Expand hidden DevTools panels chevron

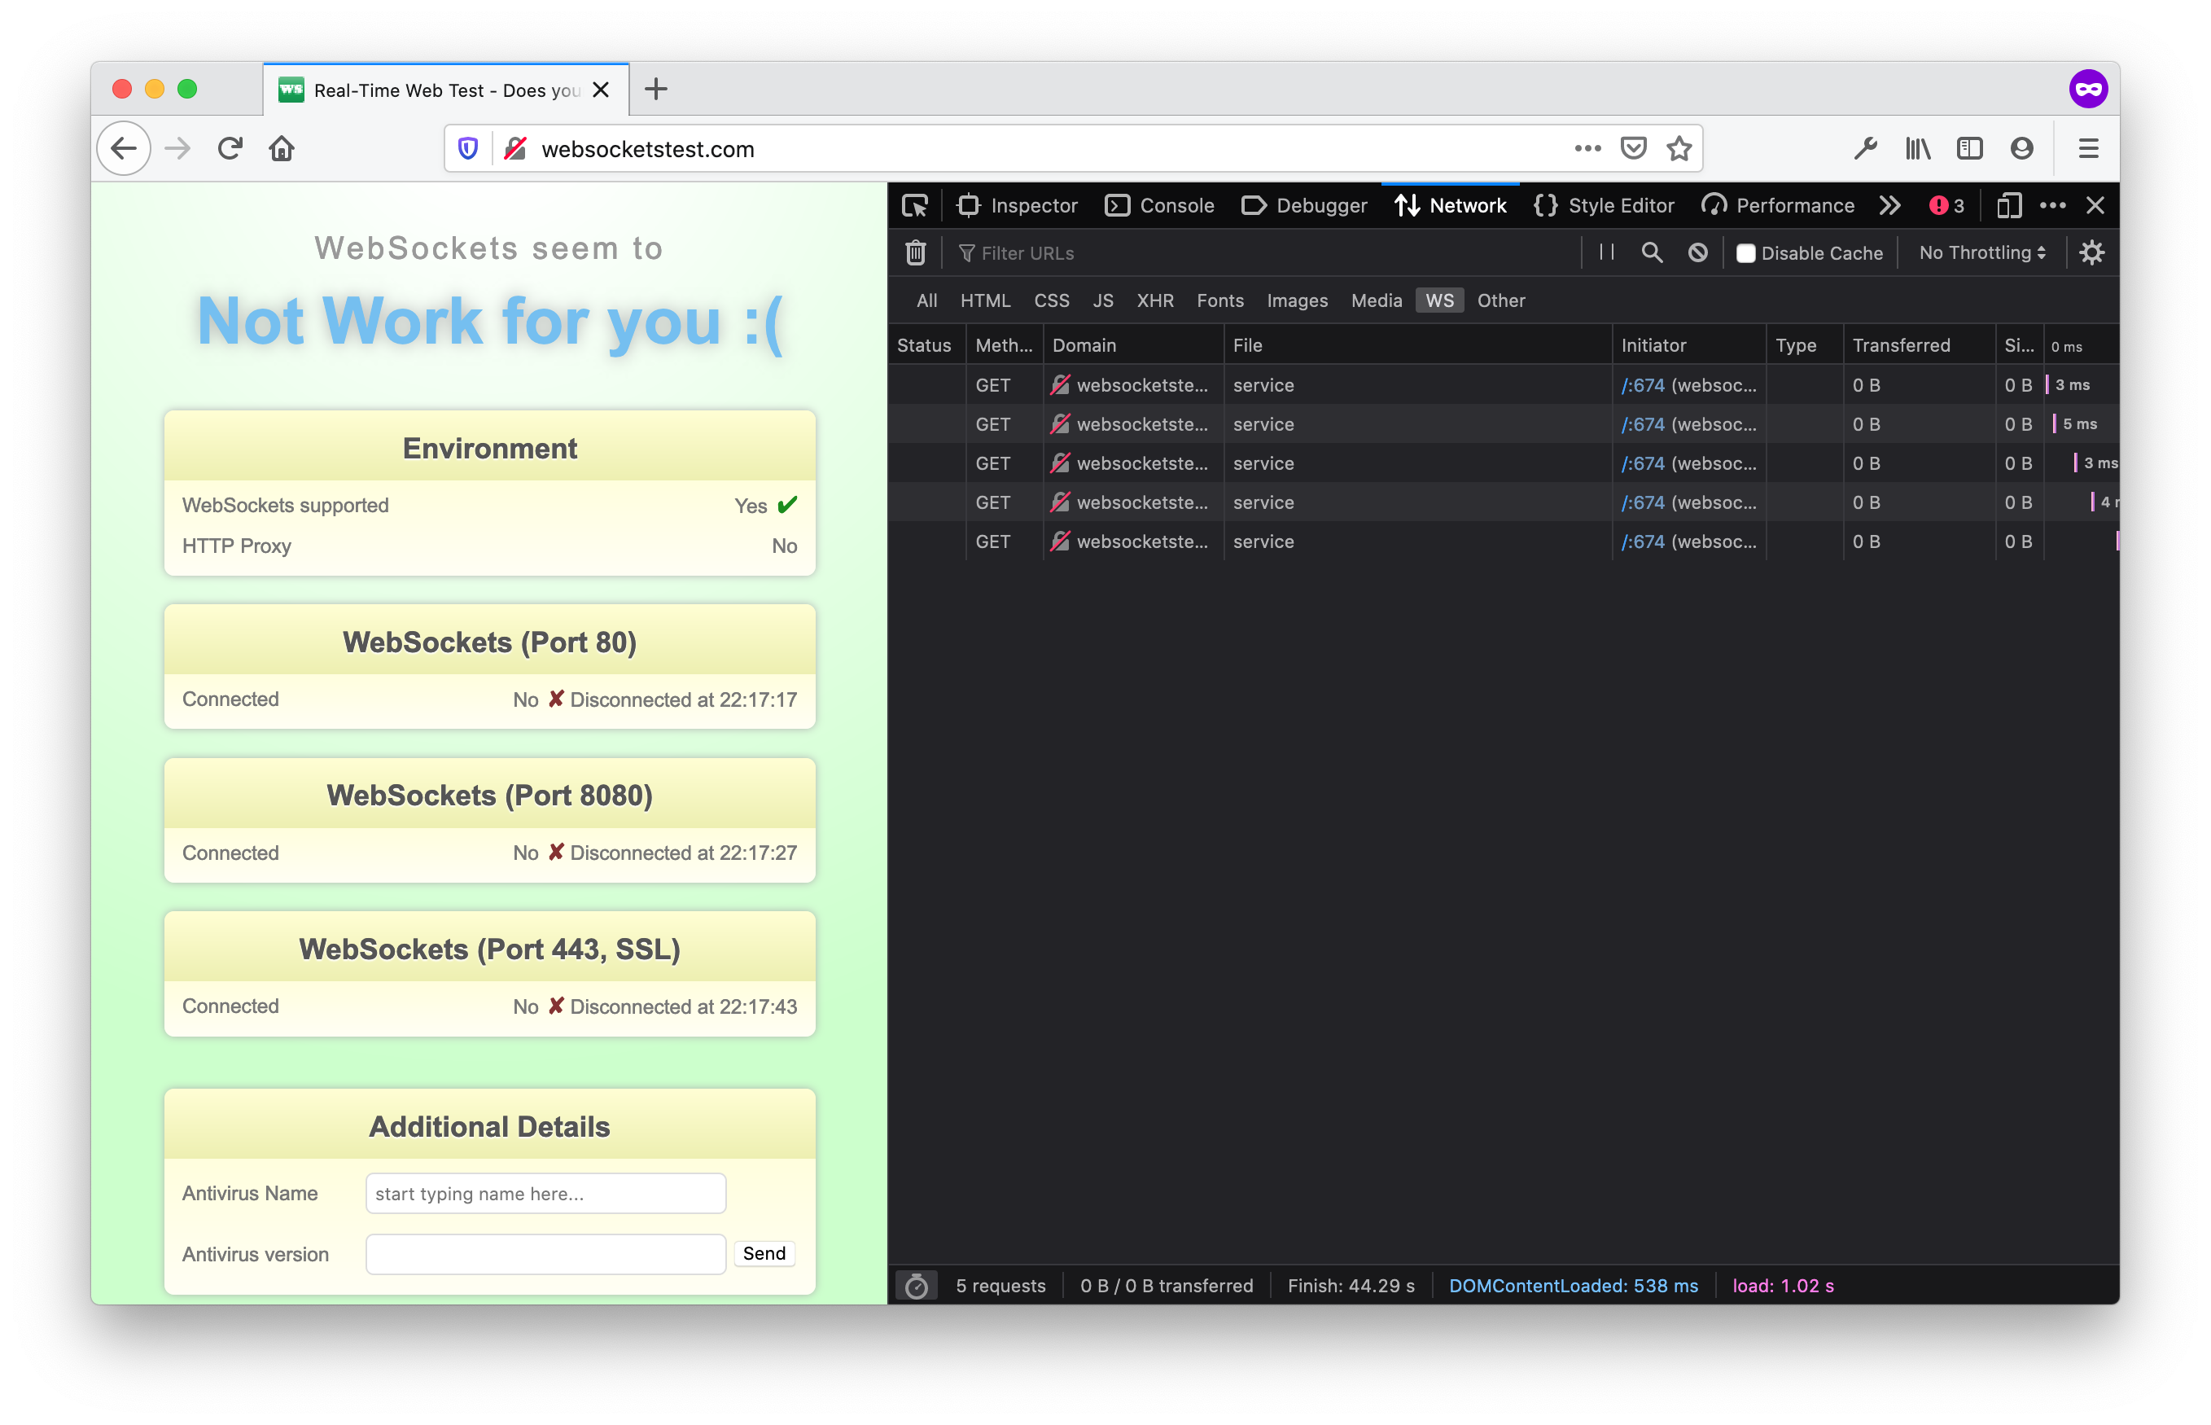point(1890,205)
